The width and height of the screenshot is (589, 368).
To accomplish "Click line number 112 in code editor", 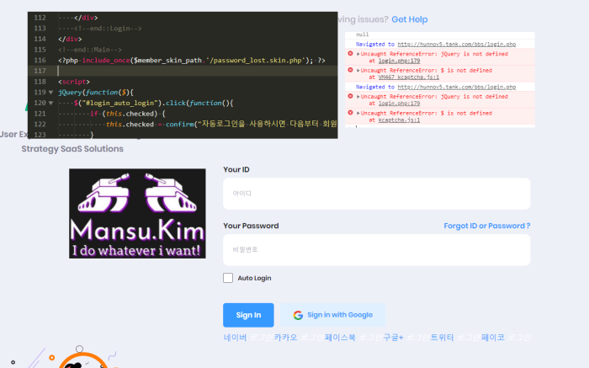I will click(40, 18).
